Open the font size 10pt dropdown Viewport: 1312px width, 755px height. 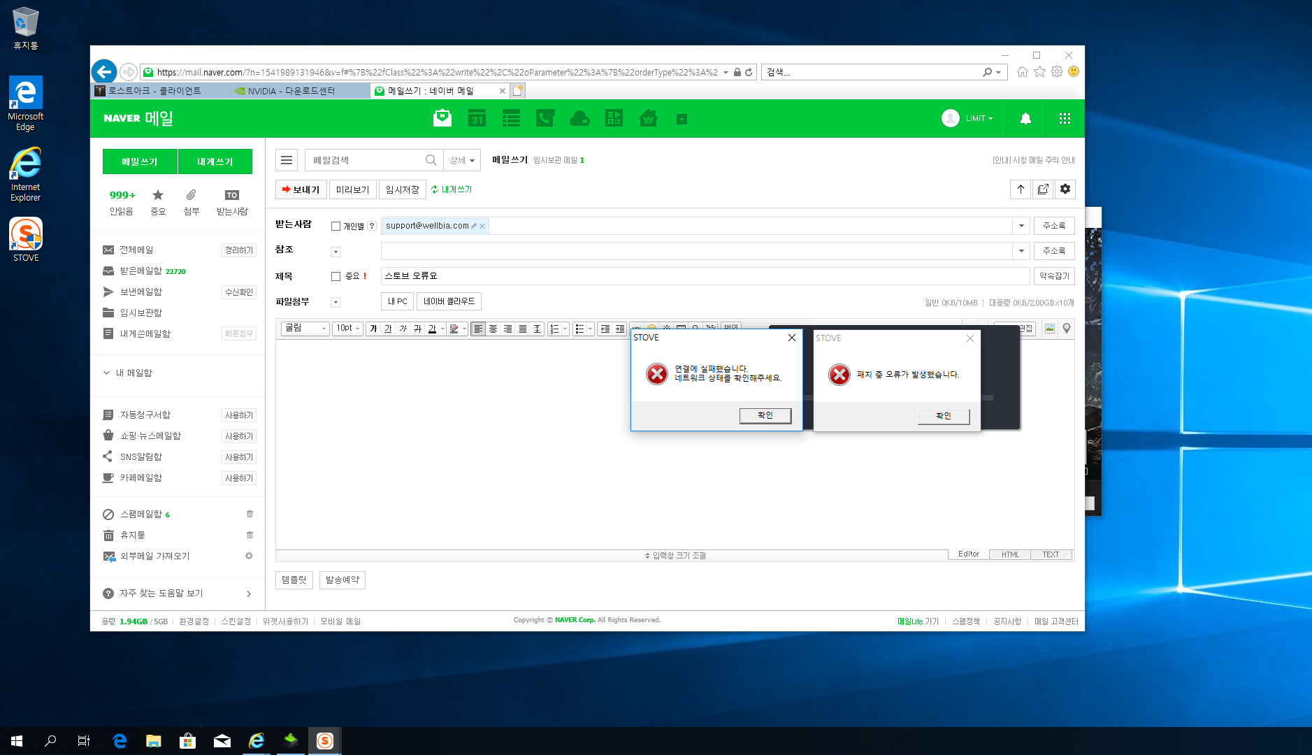coord(347,329)
